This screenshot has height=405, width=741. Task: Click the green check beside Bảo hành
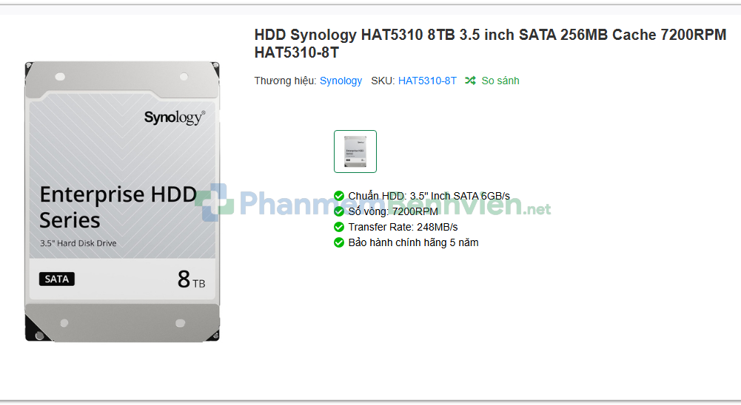coord(339,242)
